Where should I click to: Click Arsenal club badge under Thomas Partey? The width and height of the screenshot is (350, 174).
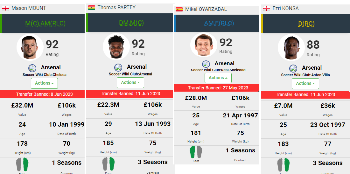[118, 67]
